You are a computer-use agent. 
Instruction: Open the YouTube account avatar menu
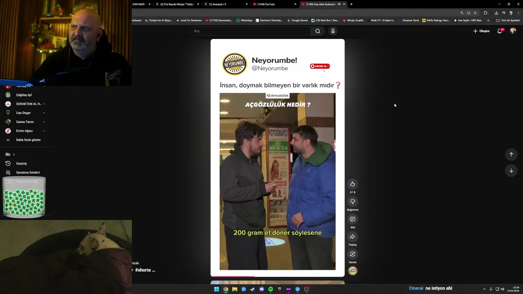pos(513,31)
